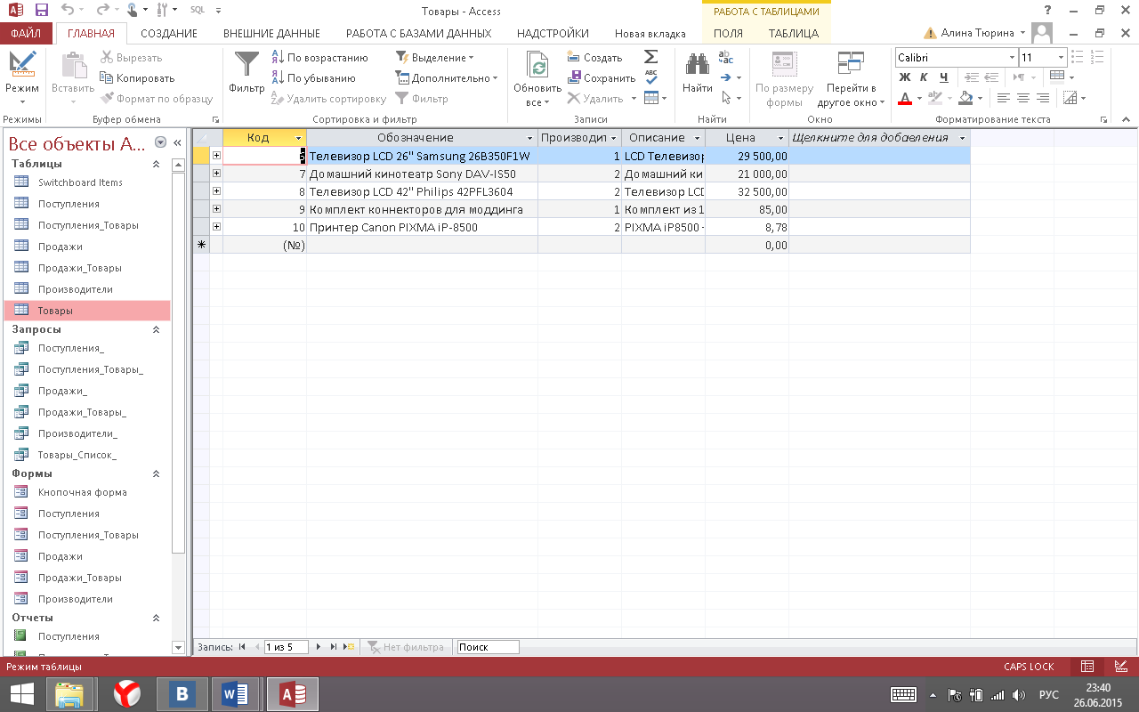Collapse the Таблицы group in navigation pane

157,164
